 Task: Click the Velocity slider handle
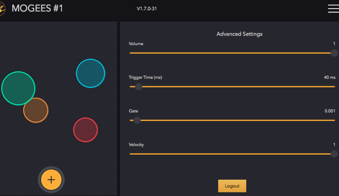(334, 154)
